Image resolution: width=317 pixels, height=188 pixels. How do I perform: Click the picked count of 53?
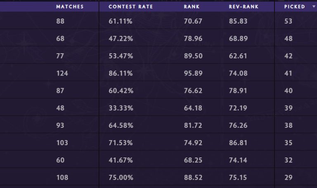tap(288, 21)
